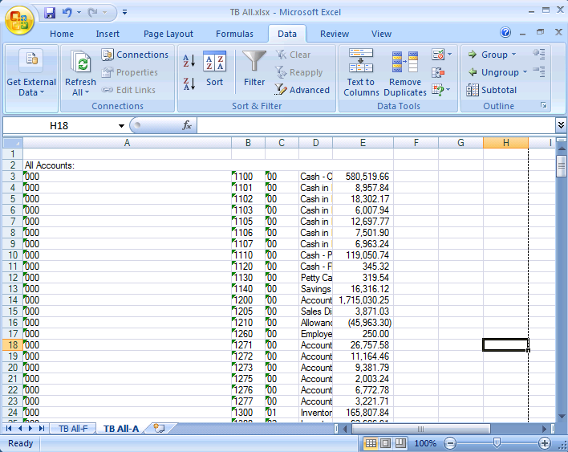Click Text to Columns
This screenshot has height=452, width=568.
pos(361,73)
